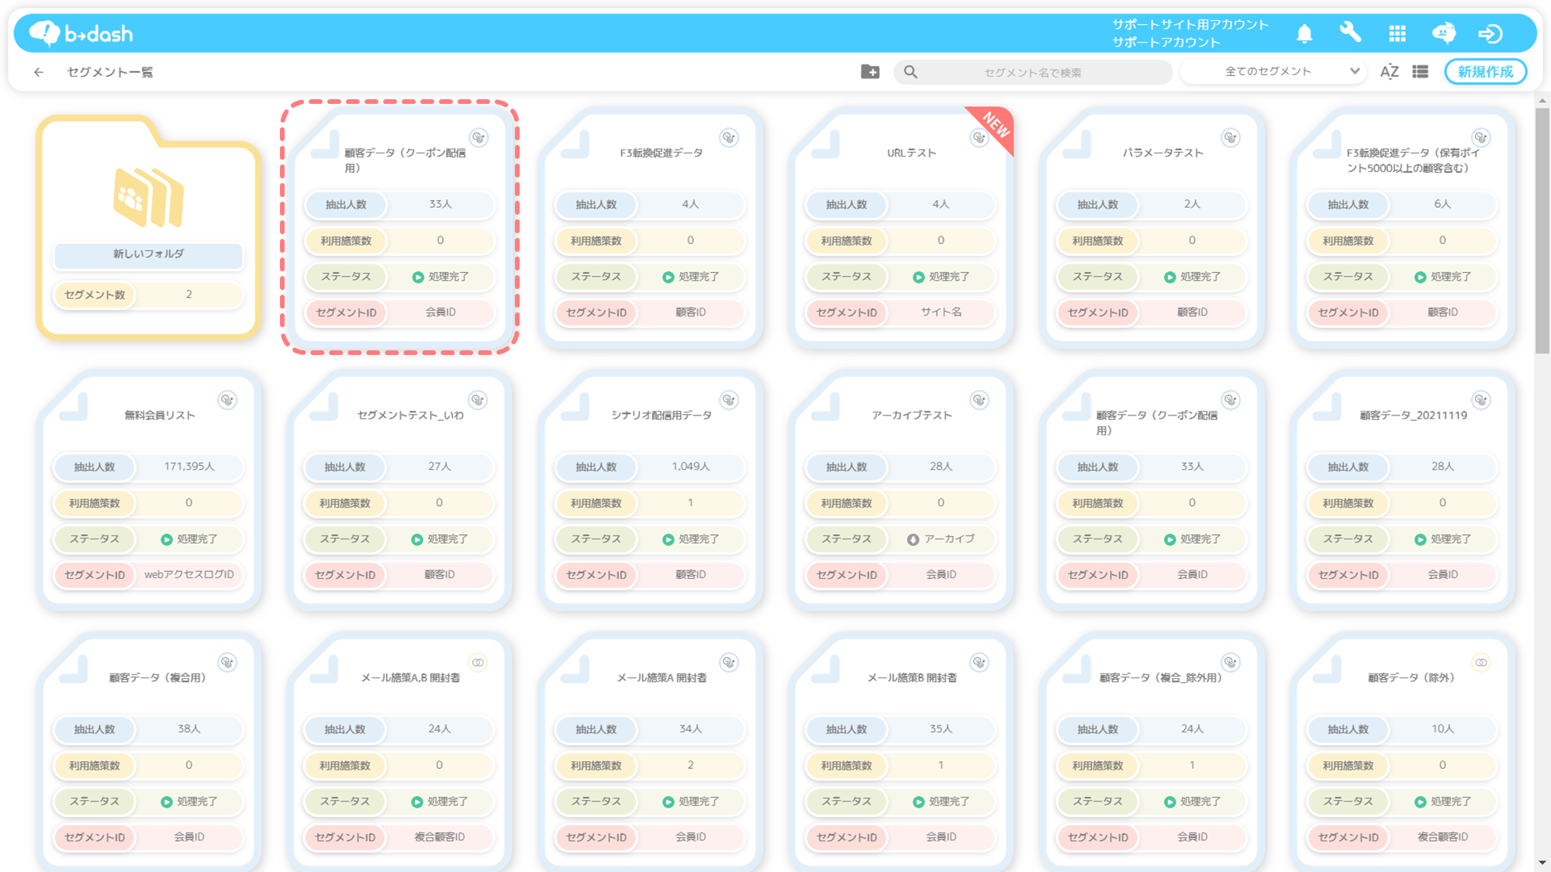The image size is (1551, 872).
Task: Open URLテスト segment card title
Action: (x=912, y=153)
